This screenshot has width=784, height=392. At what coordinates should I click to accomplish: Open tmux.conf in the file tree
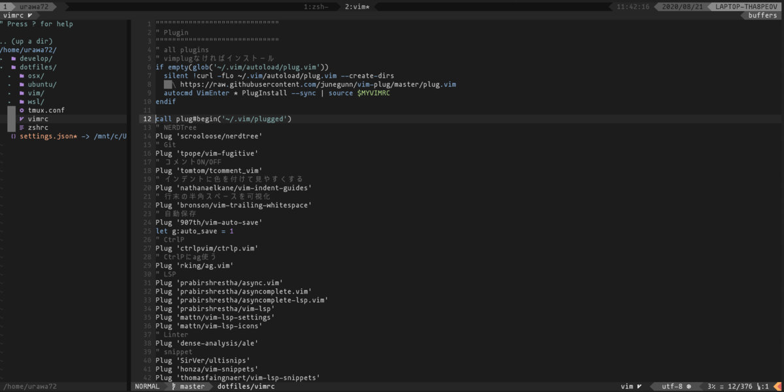(46, 111)
